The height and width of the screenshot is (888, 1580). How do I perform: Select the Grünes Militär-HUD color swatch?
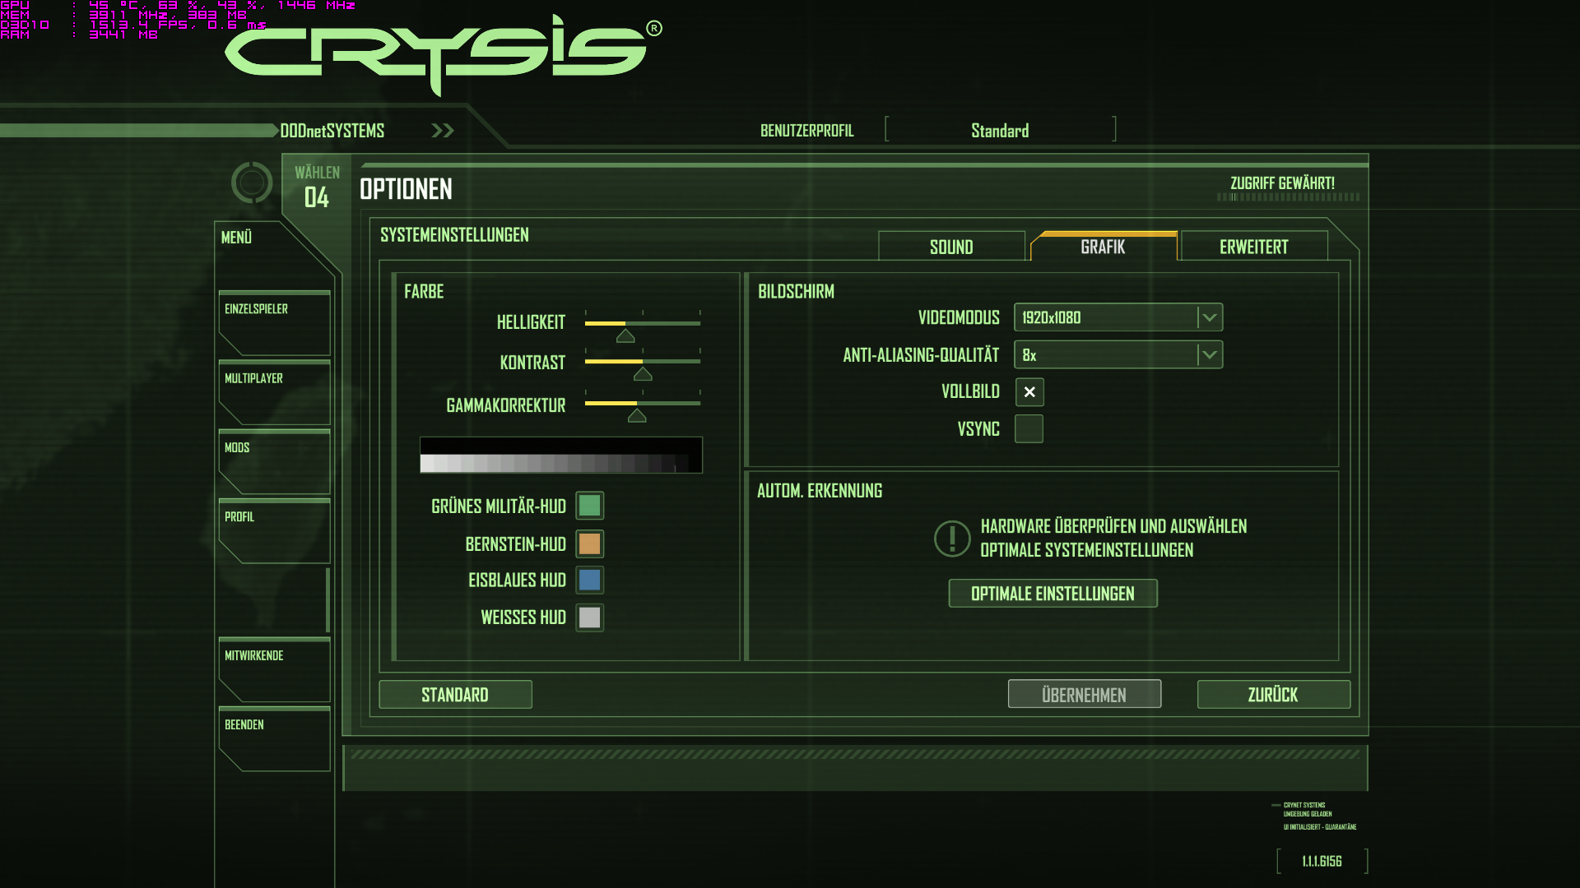[x=589, y=506]
